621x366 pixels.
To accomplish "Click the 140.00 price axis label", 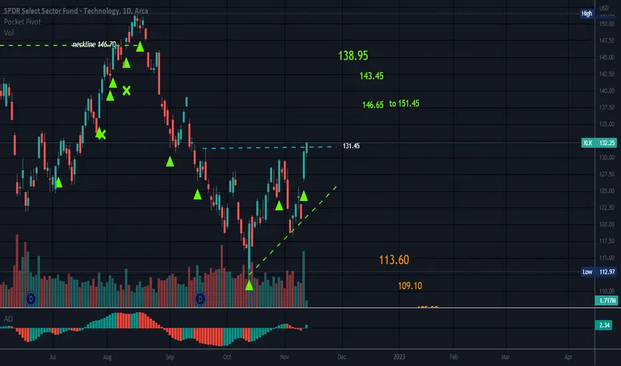I will click(x=607, y=91).
